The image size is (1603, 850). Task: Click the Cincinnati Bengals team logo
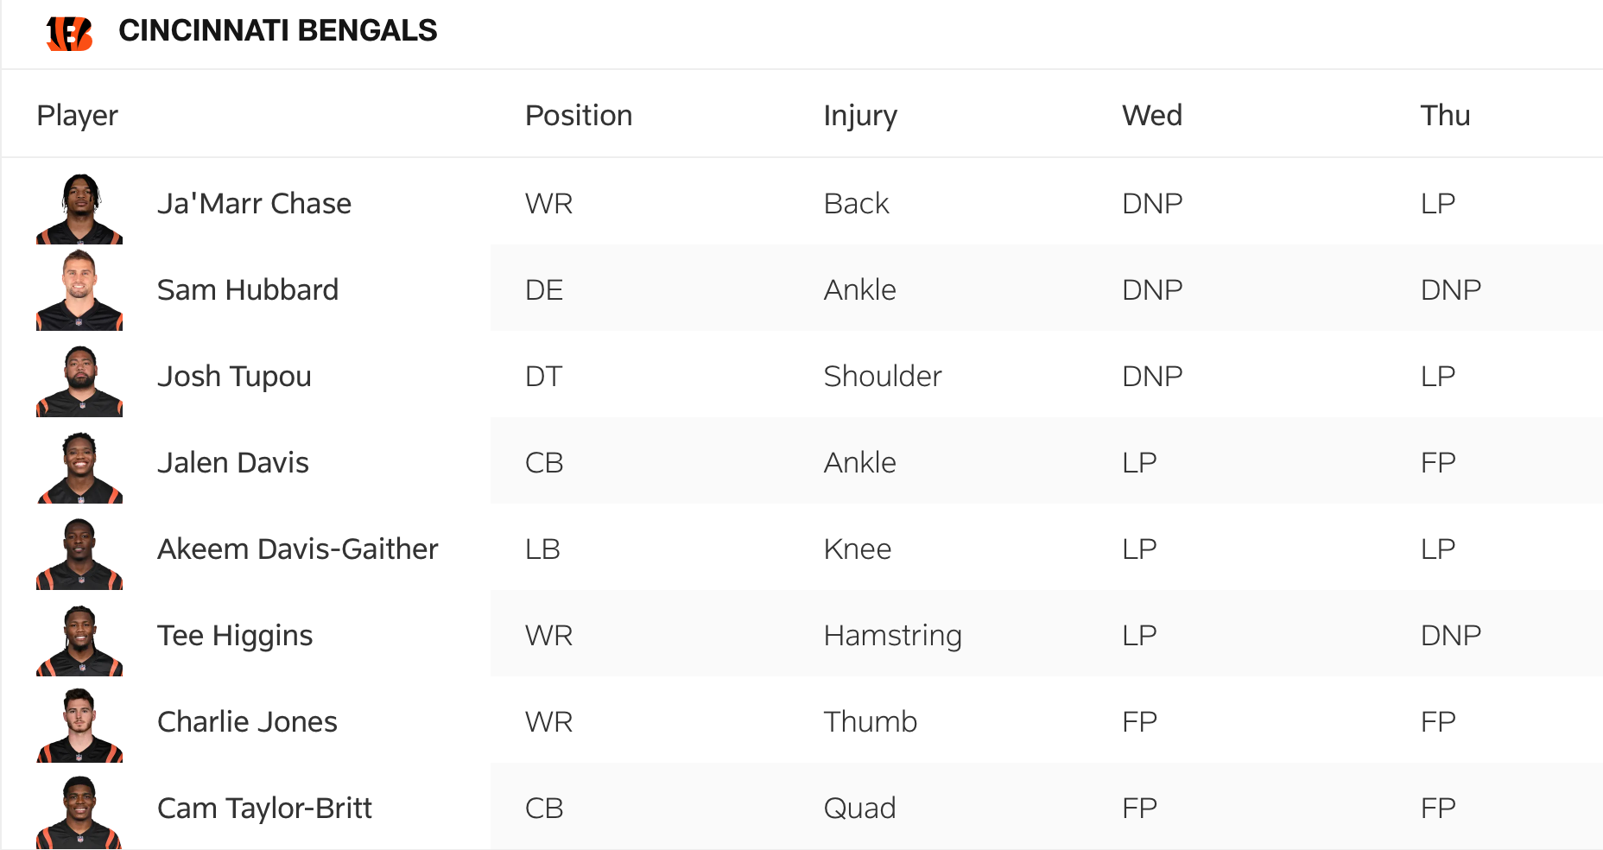coord(69,33)
